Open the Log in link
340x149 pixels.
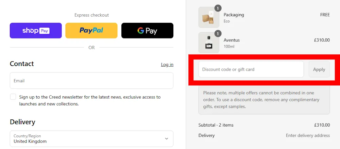tap(167, 65)
